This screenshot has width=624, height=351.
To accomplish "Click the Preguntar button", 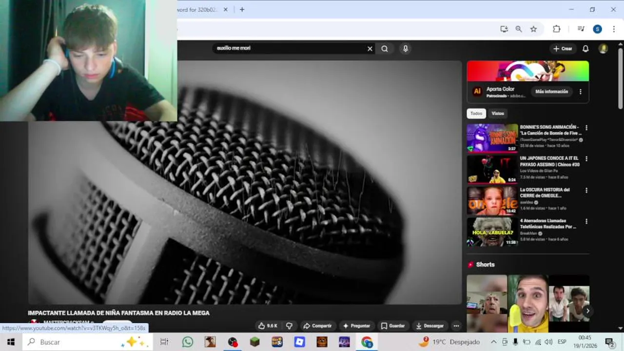I will tap(356, 326).
